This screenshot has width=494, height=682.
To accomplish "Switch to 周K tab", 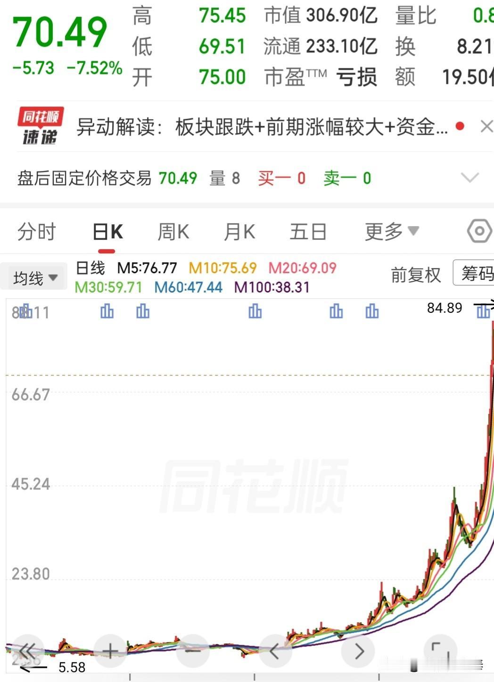I will pyautogui.click(x=173, y=231).
